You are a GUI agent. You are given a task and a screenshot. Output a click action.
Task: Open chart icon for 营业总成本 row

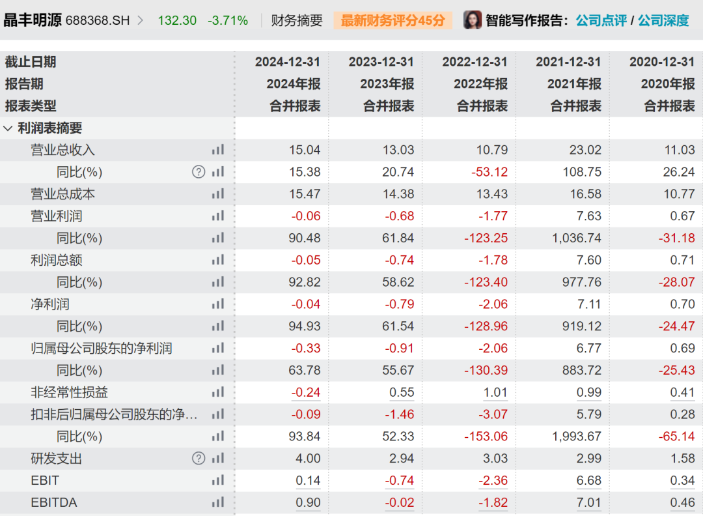(x=218, y=194)
